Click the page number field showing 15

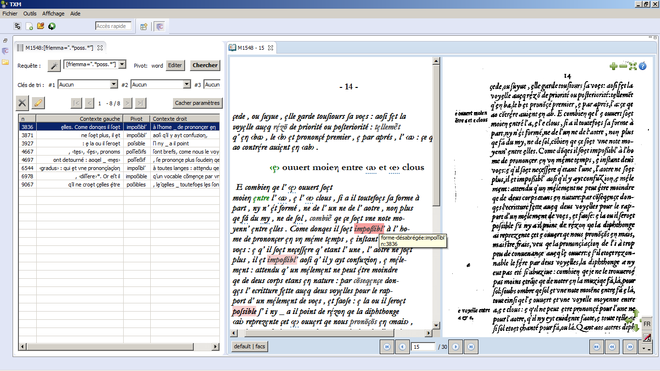point(423,346)
